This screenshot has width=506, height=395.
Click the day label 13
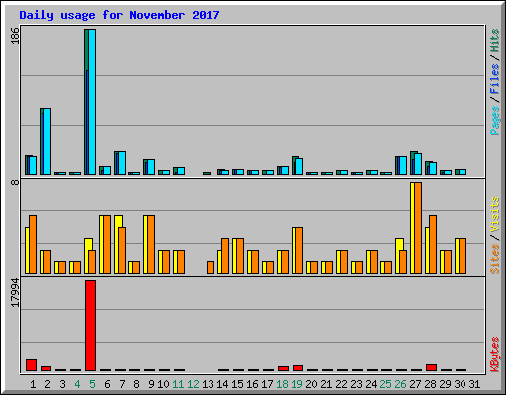208,384
